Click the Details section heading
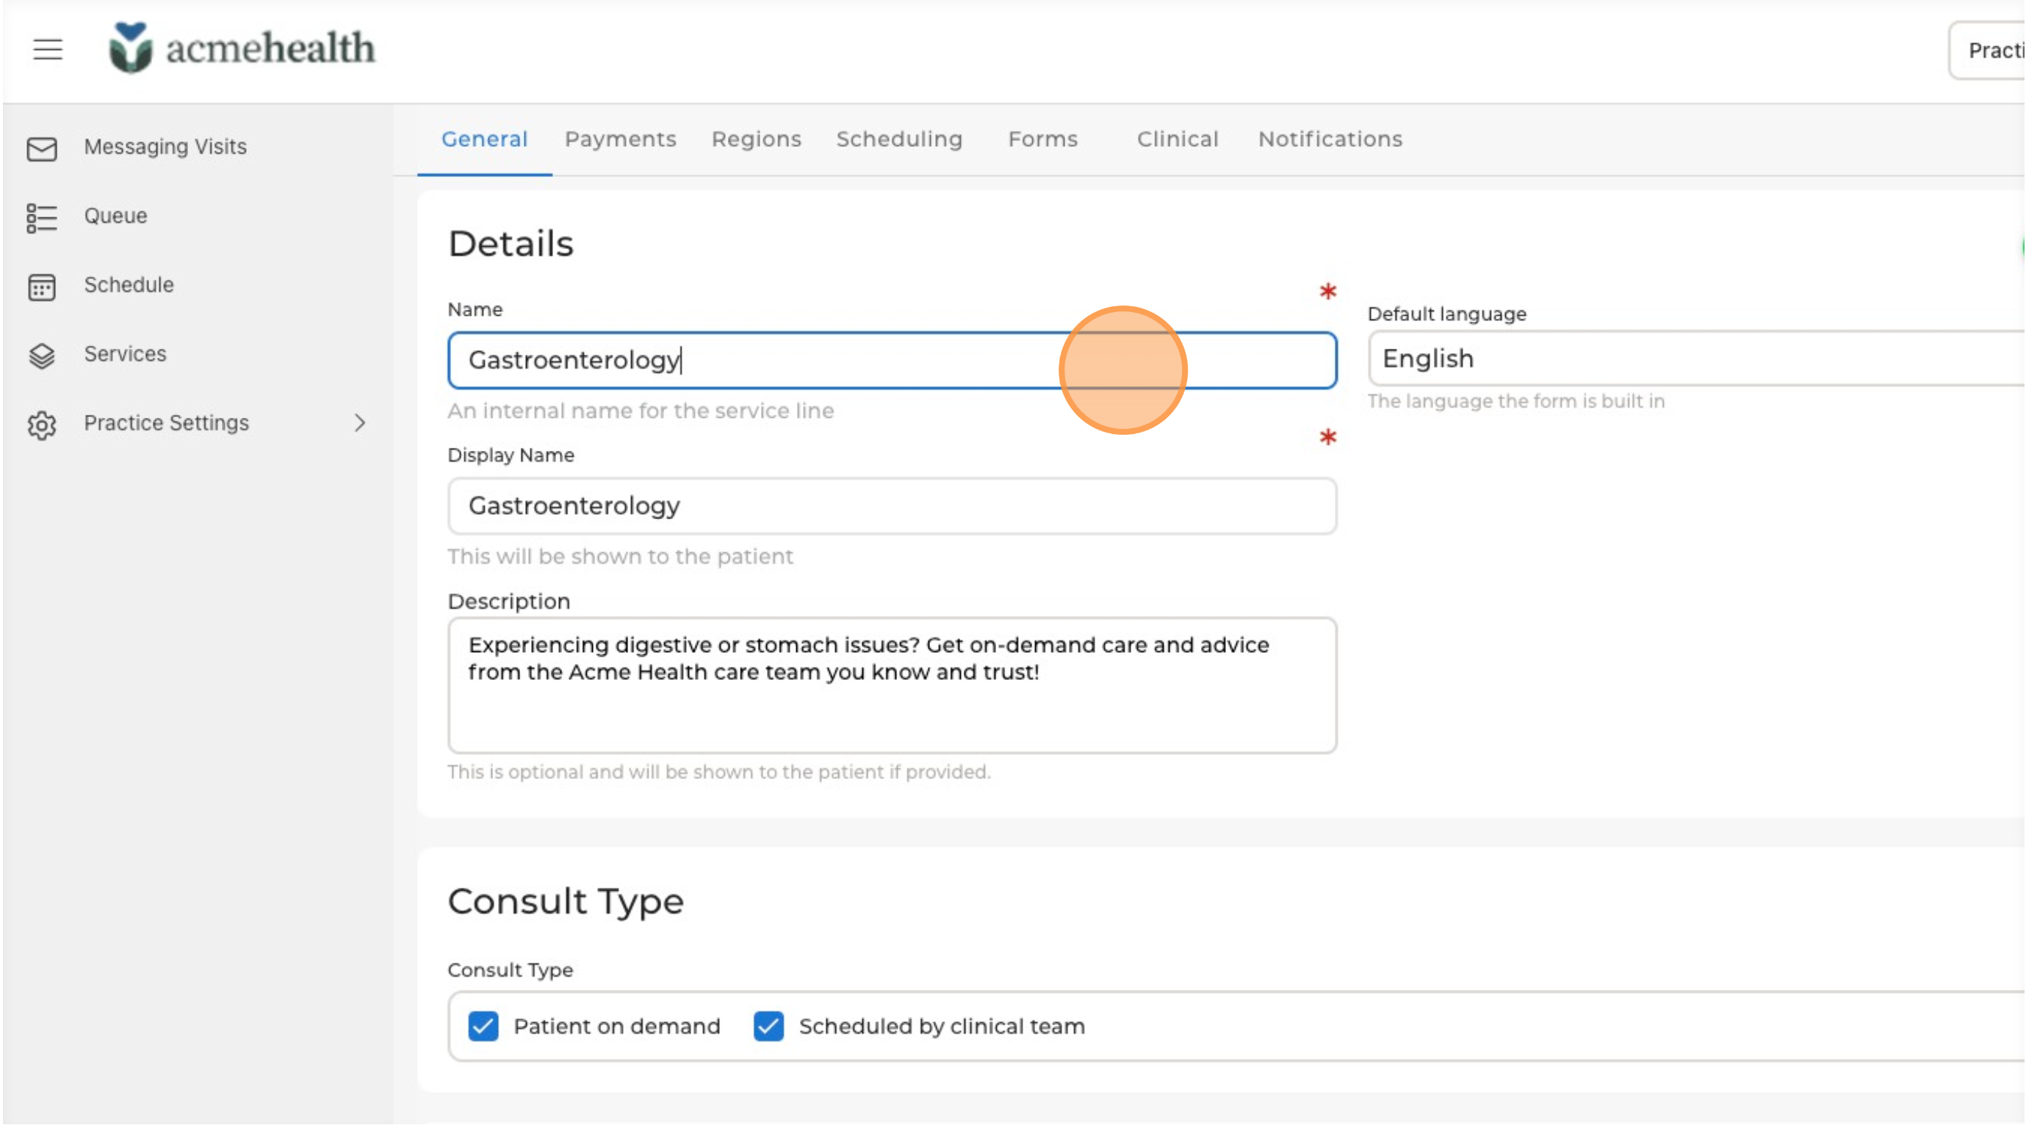 [x=511, y=244]
